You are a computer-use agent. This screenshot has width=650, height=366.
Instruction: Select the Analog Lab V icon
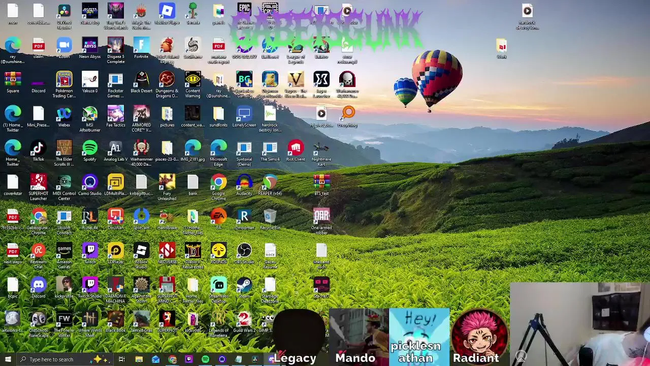pos(115,150)
